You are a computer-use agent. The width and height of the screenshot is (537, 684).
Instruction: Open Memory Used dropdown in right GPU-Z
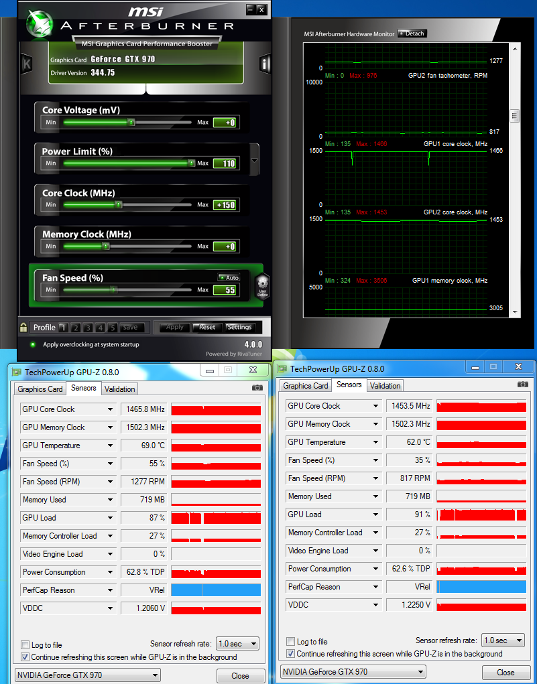tap(376, 496)
